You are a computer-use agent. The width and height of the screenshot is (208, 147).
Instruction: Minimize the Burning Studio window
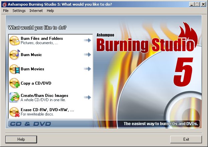point(191,4)
